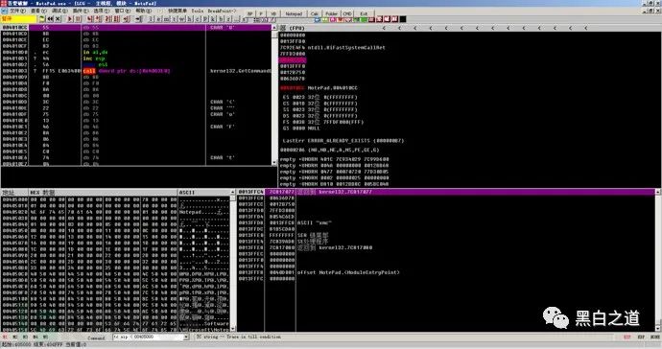The width and height of the screenshot is (662, 349).
Task: Click the stack pane scroll-up arrow
Action: (658, 192)
